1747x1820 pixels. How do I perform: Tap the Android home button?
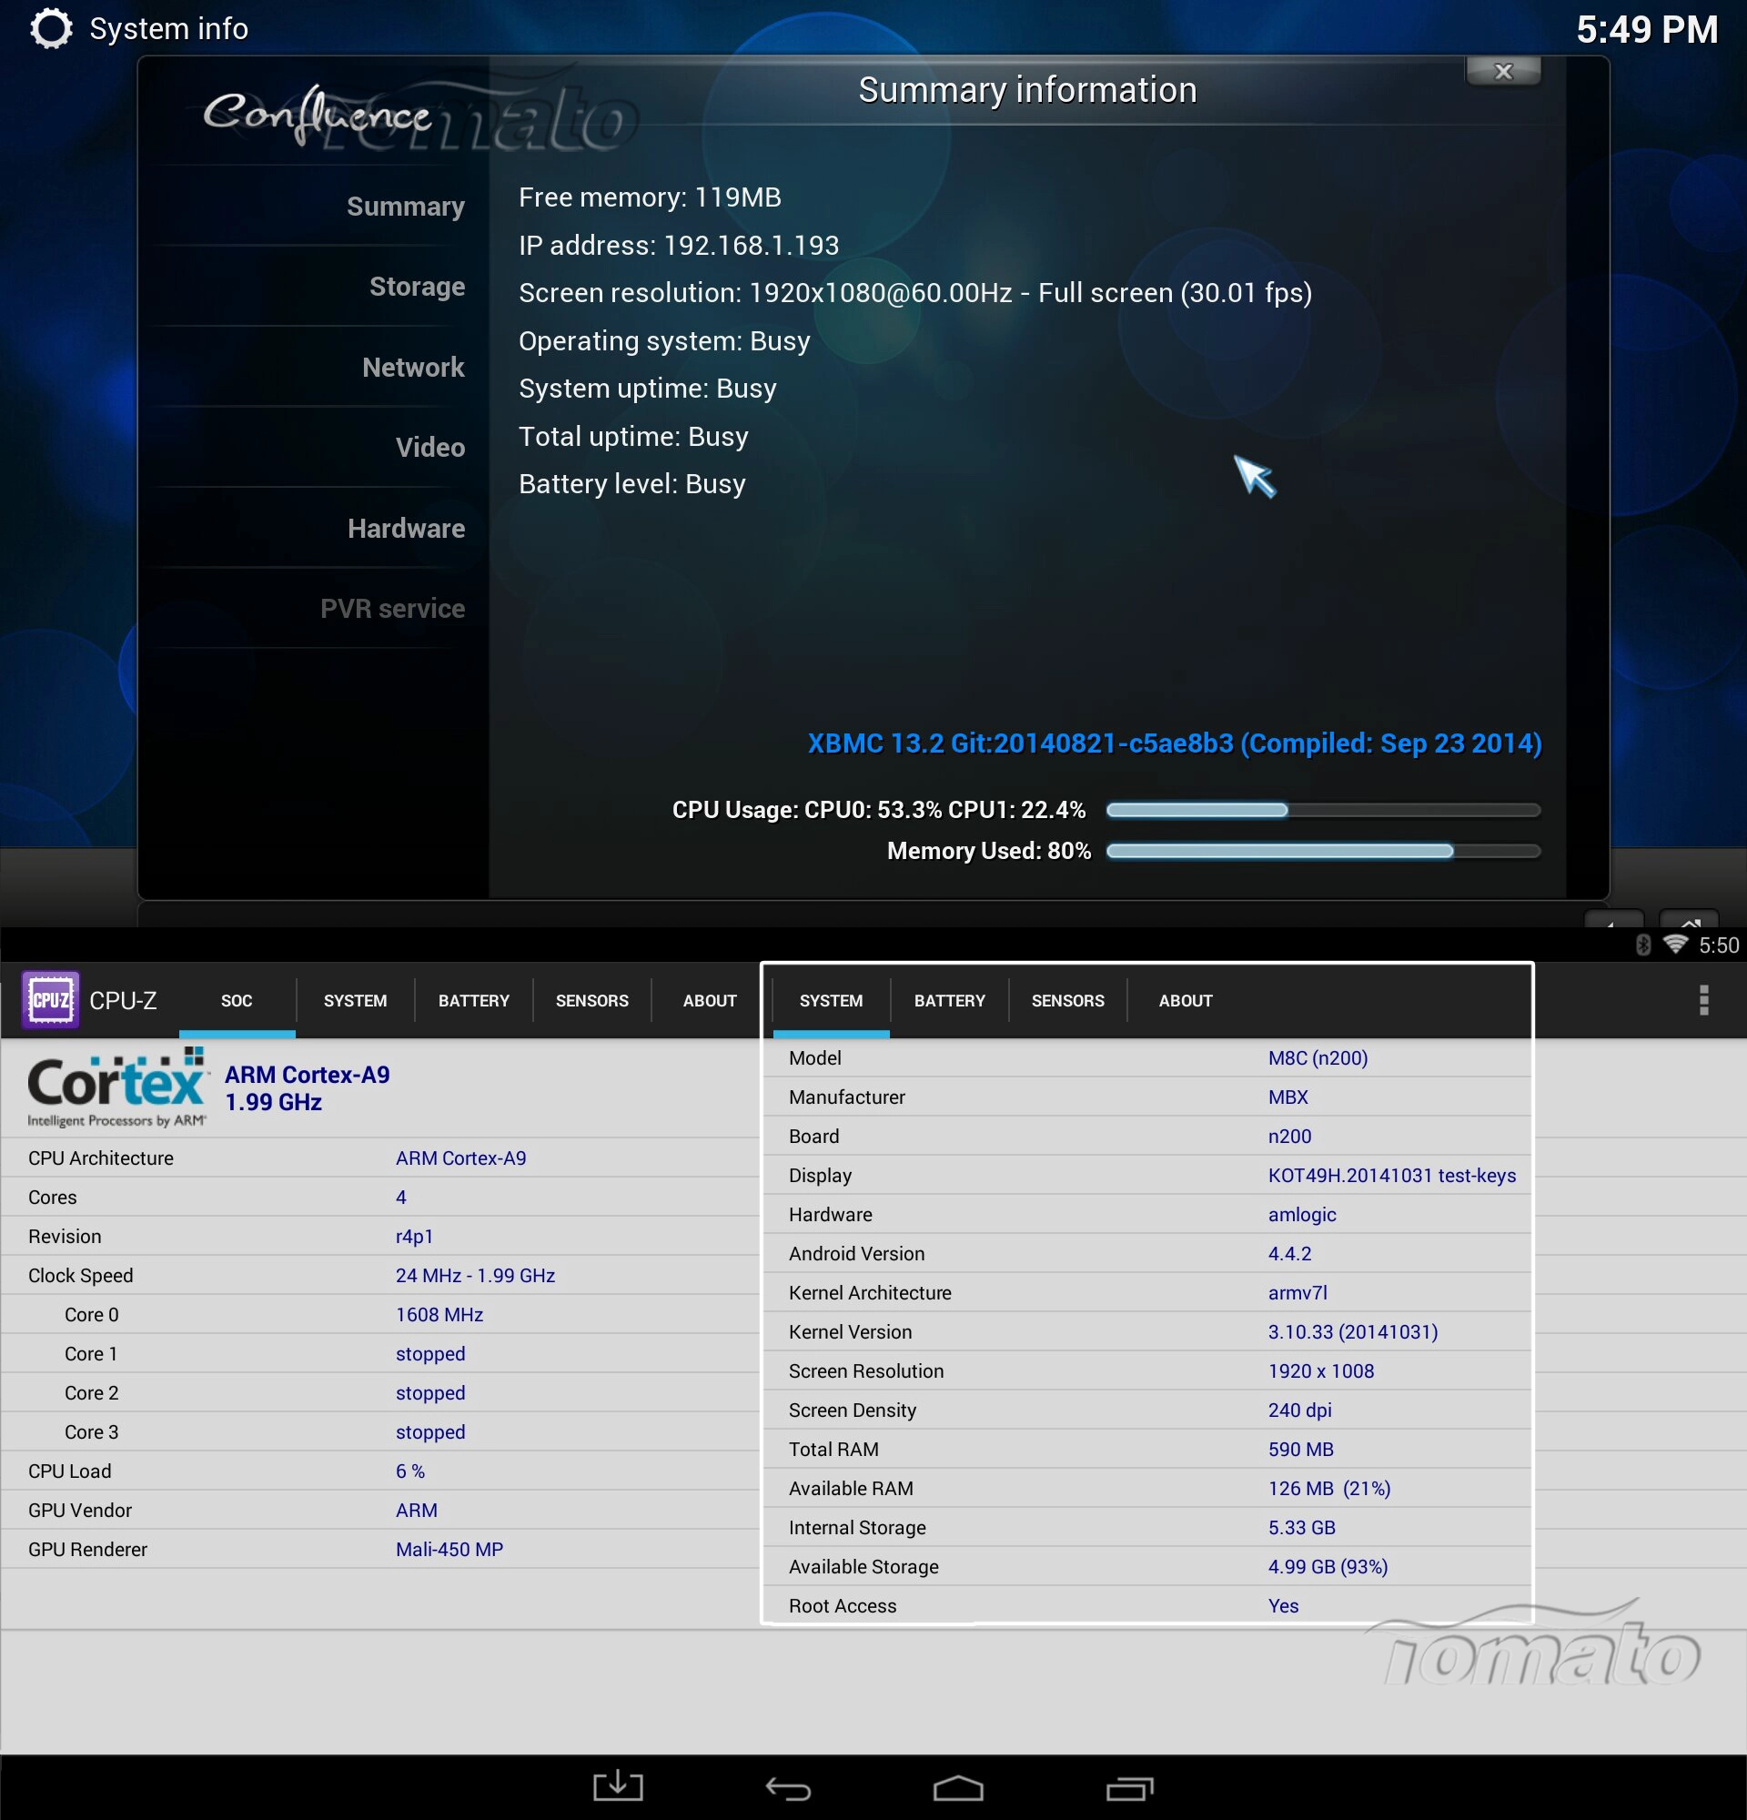pyautogui.click(x=958, y=1787)
